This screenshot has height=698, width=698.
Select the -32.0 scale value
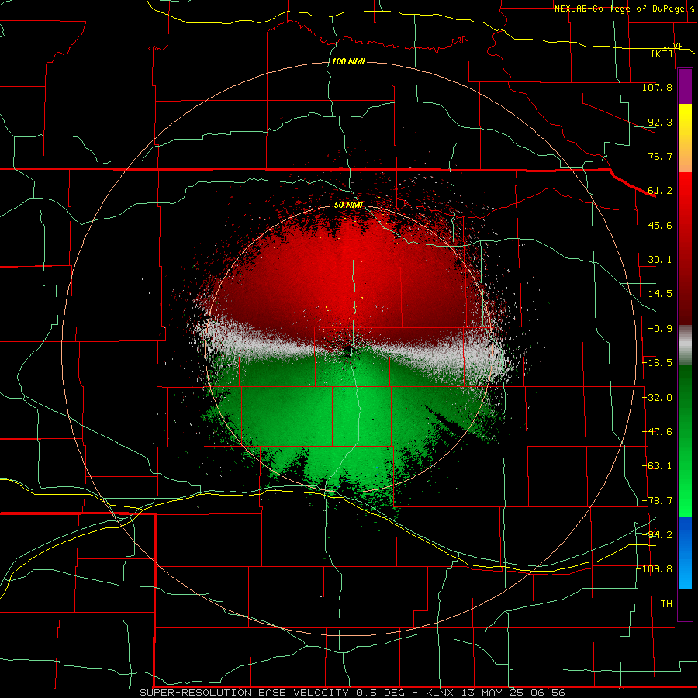(x=657, y=398)
